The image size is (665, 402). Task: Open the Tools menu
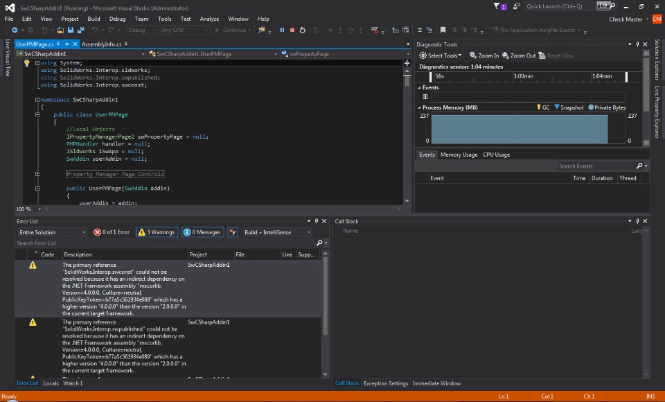coord(165,19)
